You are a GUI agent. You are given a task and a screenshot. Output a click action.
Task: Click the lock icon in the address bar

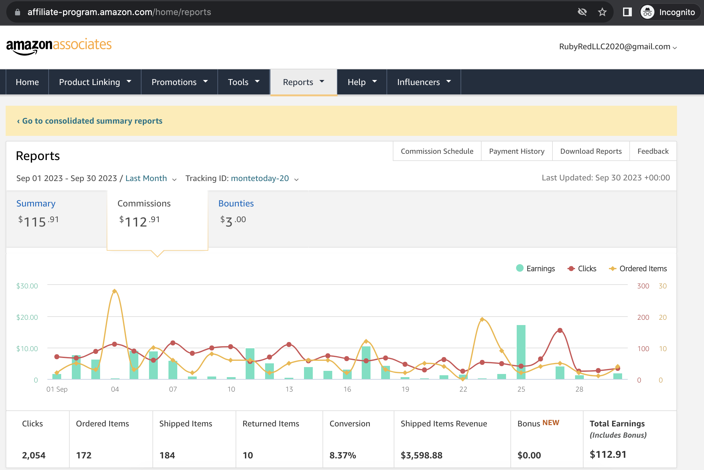point(18,12)
